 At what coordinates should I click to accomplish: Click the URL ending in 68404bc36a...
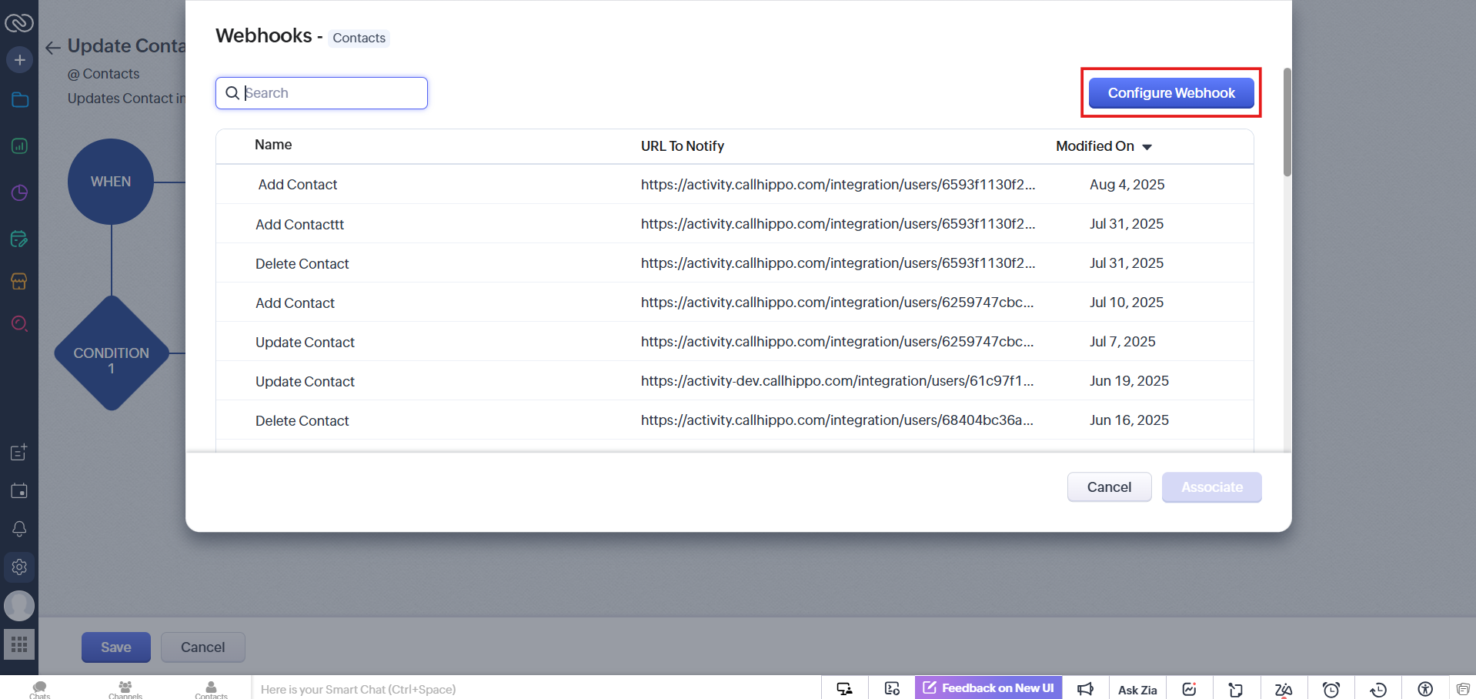837,420
